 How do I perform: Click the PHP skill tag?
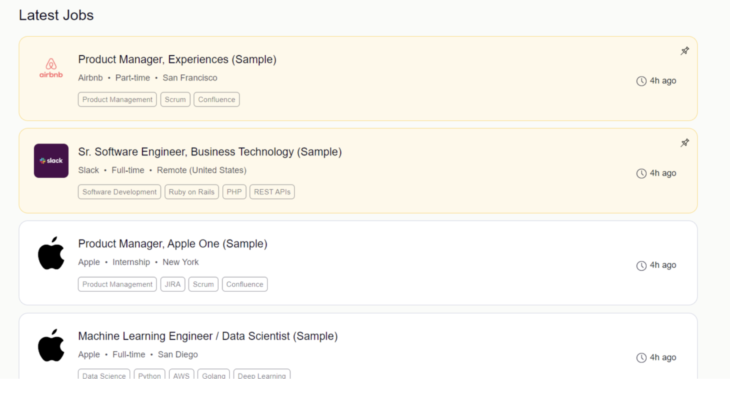click(x=234, y=192)
